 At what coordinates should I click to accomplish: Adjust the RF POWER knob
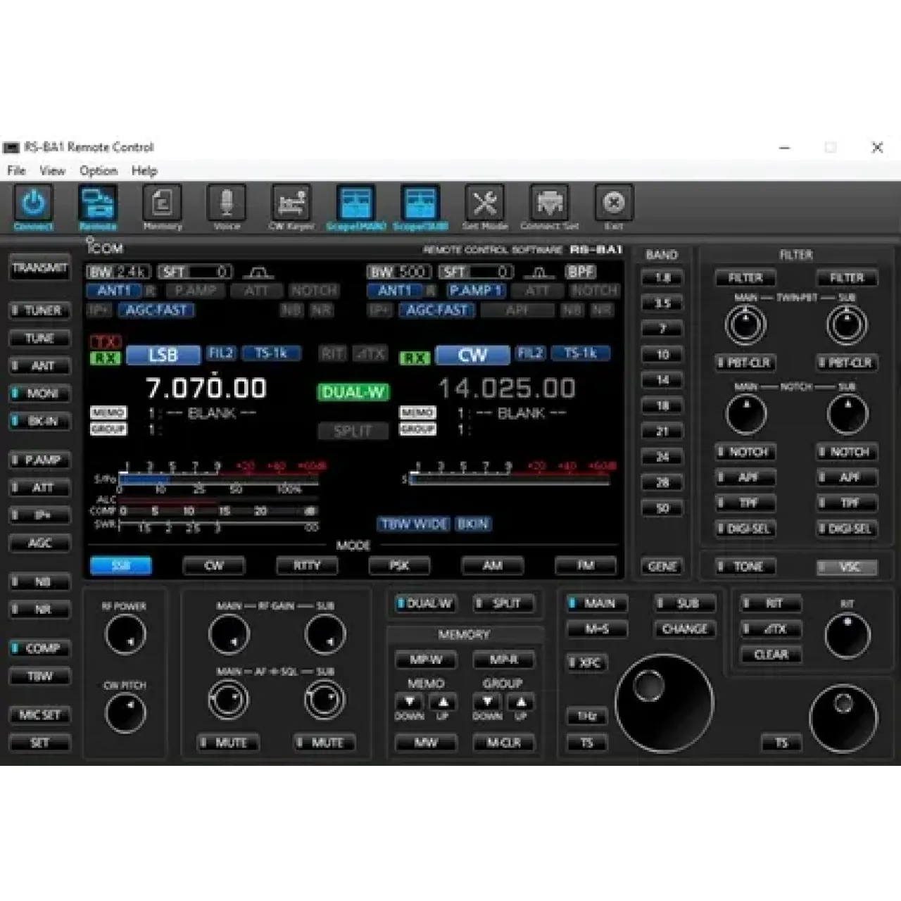point(125,633)
